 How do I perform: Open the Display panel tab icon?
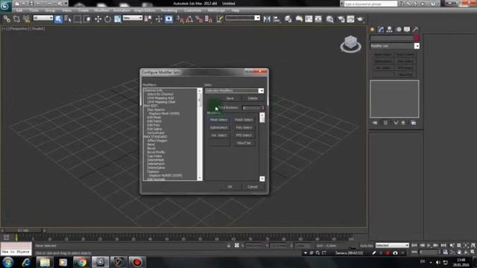point(407,30)
